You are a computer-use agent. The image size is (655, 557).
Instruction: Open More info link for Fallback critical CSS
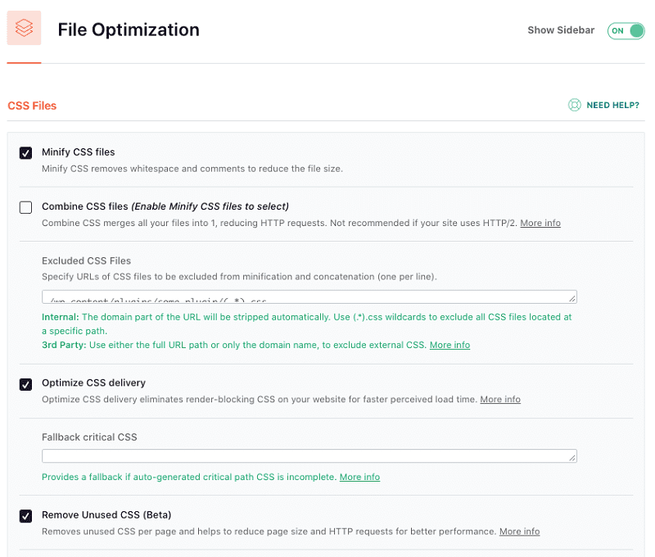click(359, 478)
